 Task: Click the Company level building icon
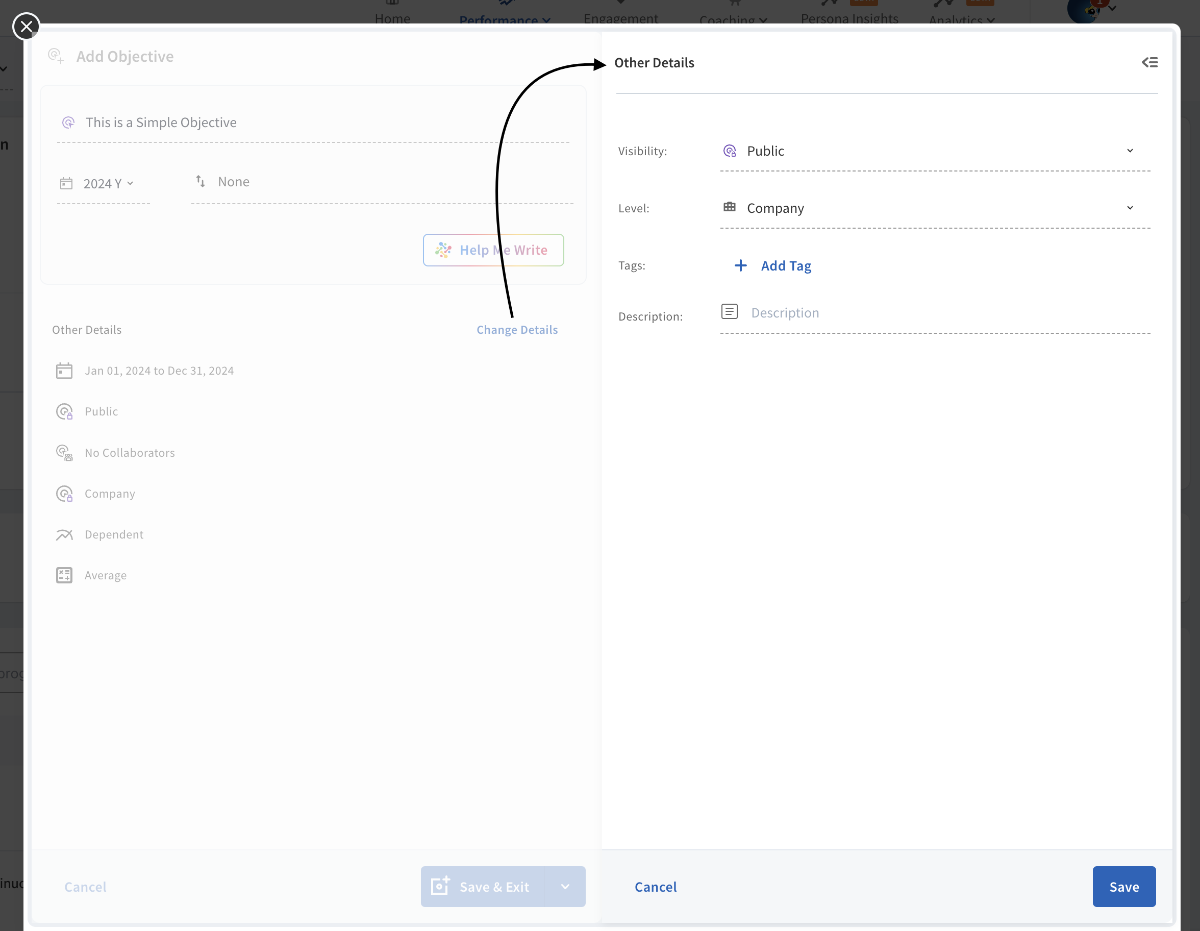[729, 207]
